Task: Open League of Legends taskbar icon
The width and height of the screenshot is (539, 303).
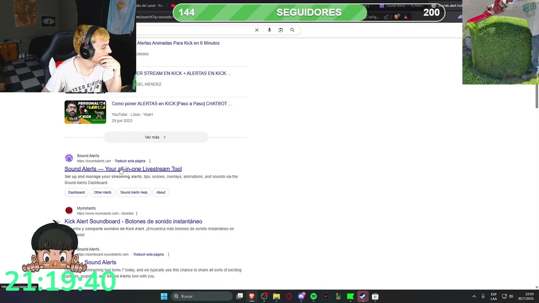Action: (x=338, y=296)
